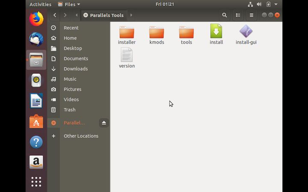Open Ubuntu Software from the dock
308x192 pixels.
coord(36,122)
